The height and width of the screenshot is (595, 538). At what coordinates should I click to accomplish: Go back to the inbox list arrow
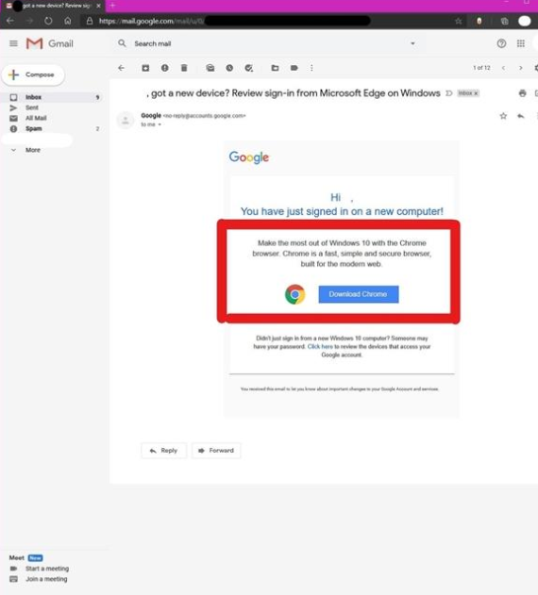(121, 68)
